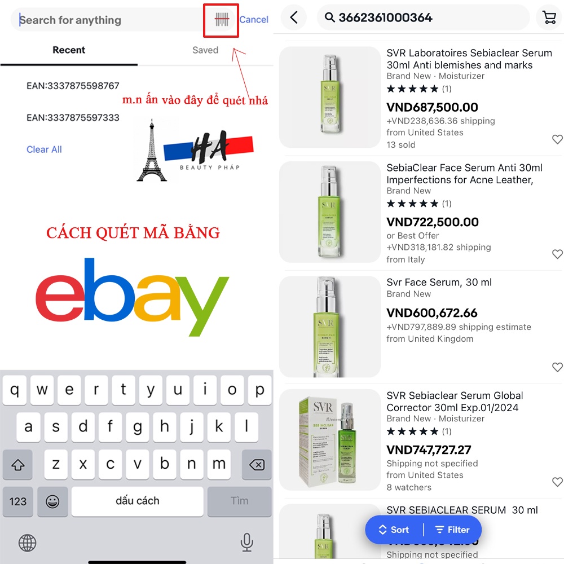Screen dimensions: 564x564
Task: Go back using the left arrow
Action: (294, 17)
